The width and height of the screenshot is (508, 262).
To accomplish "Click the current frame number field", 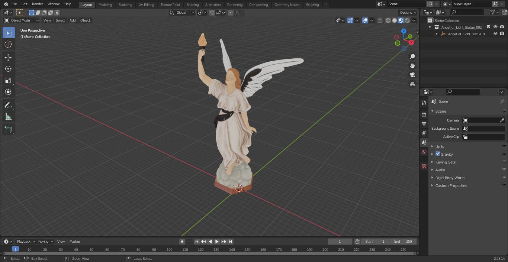I will [x=340, y=242].
